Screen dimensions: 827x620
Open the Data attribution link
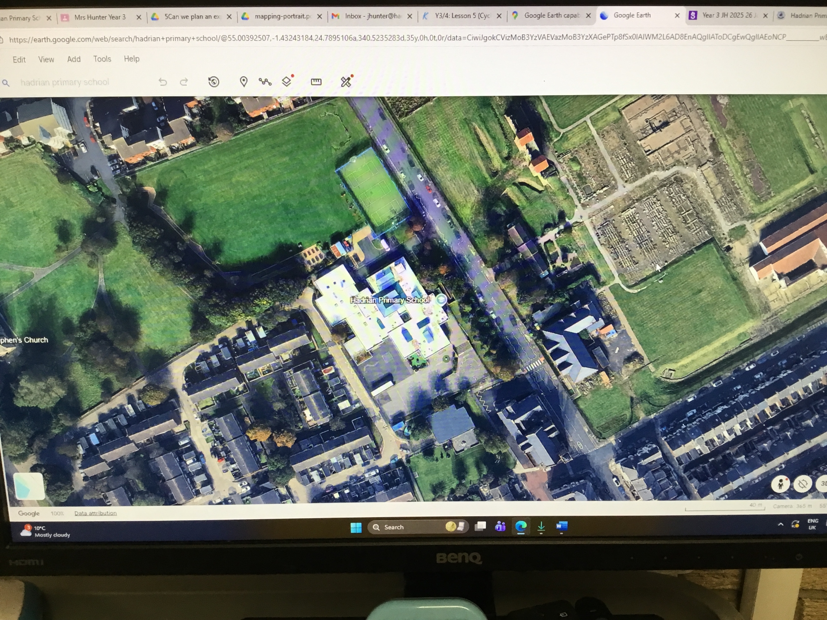[x=96, y=513]
